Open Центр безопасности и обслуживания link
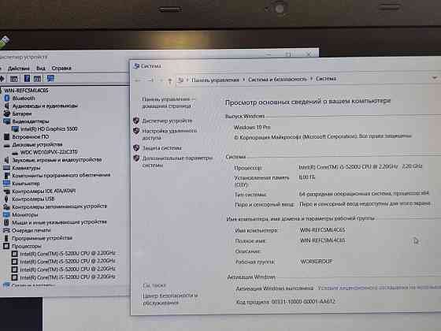This screenshot has width=441, height=331. tap(170, 299)
